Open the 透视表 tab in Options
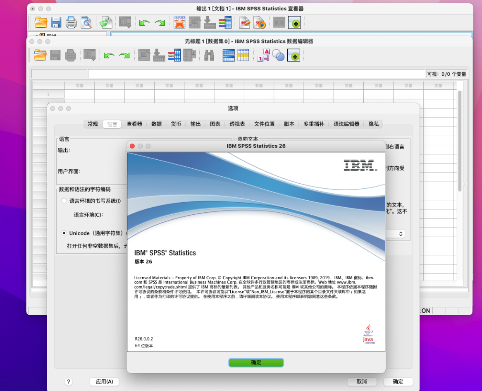The image size is (482, 391). pyautogui.click(x=237, y=124)
